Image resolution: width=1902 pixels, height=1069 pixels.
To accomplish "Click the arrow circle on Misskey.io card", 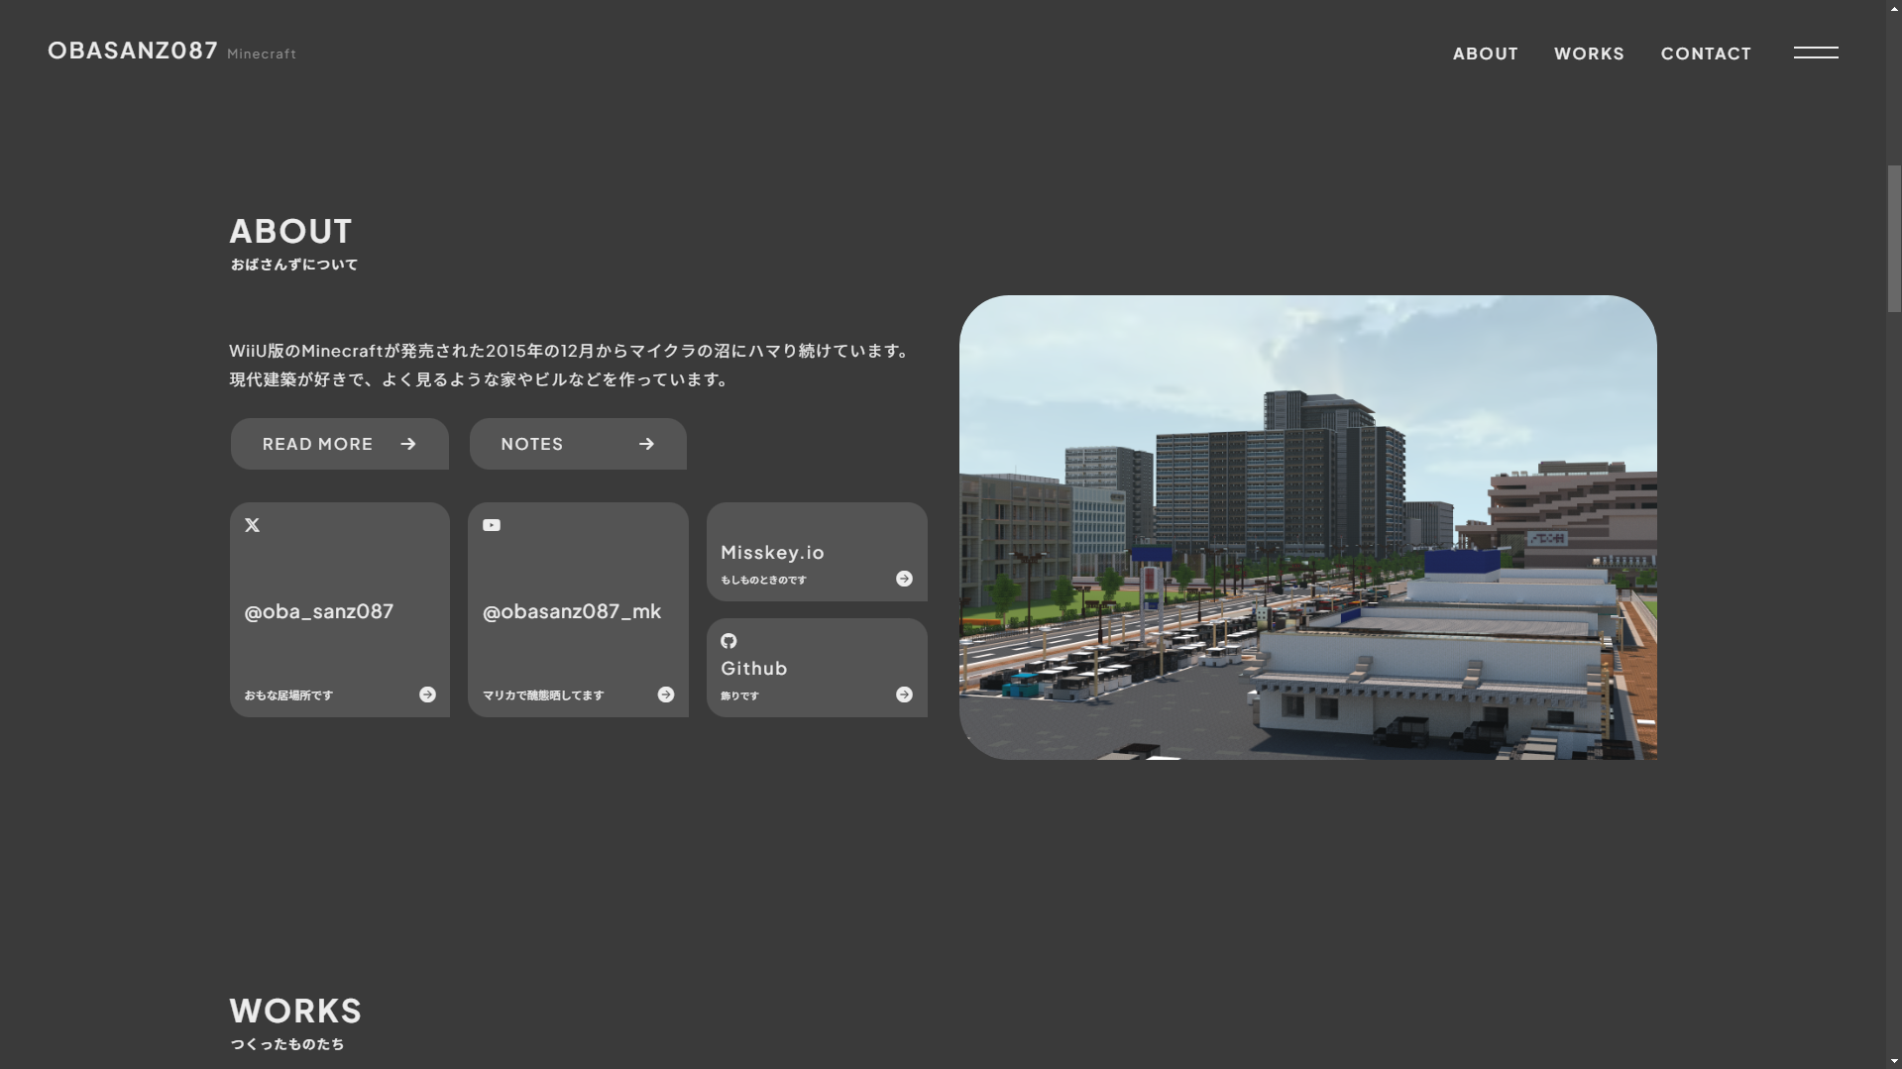I will 904,579.
